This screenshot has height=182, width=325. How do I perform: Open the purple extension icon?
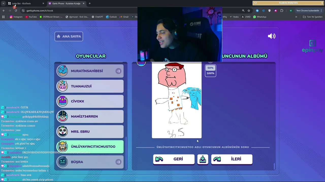(275, 11)
